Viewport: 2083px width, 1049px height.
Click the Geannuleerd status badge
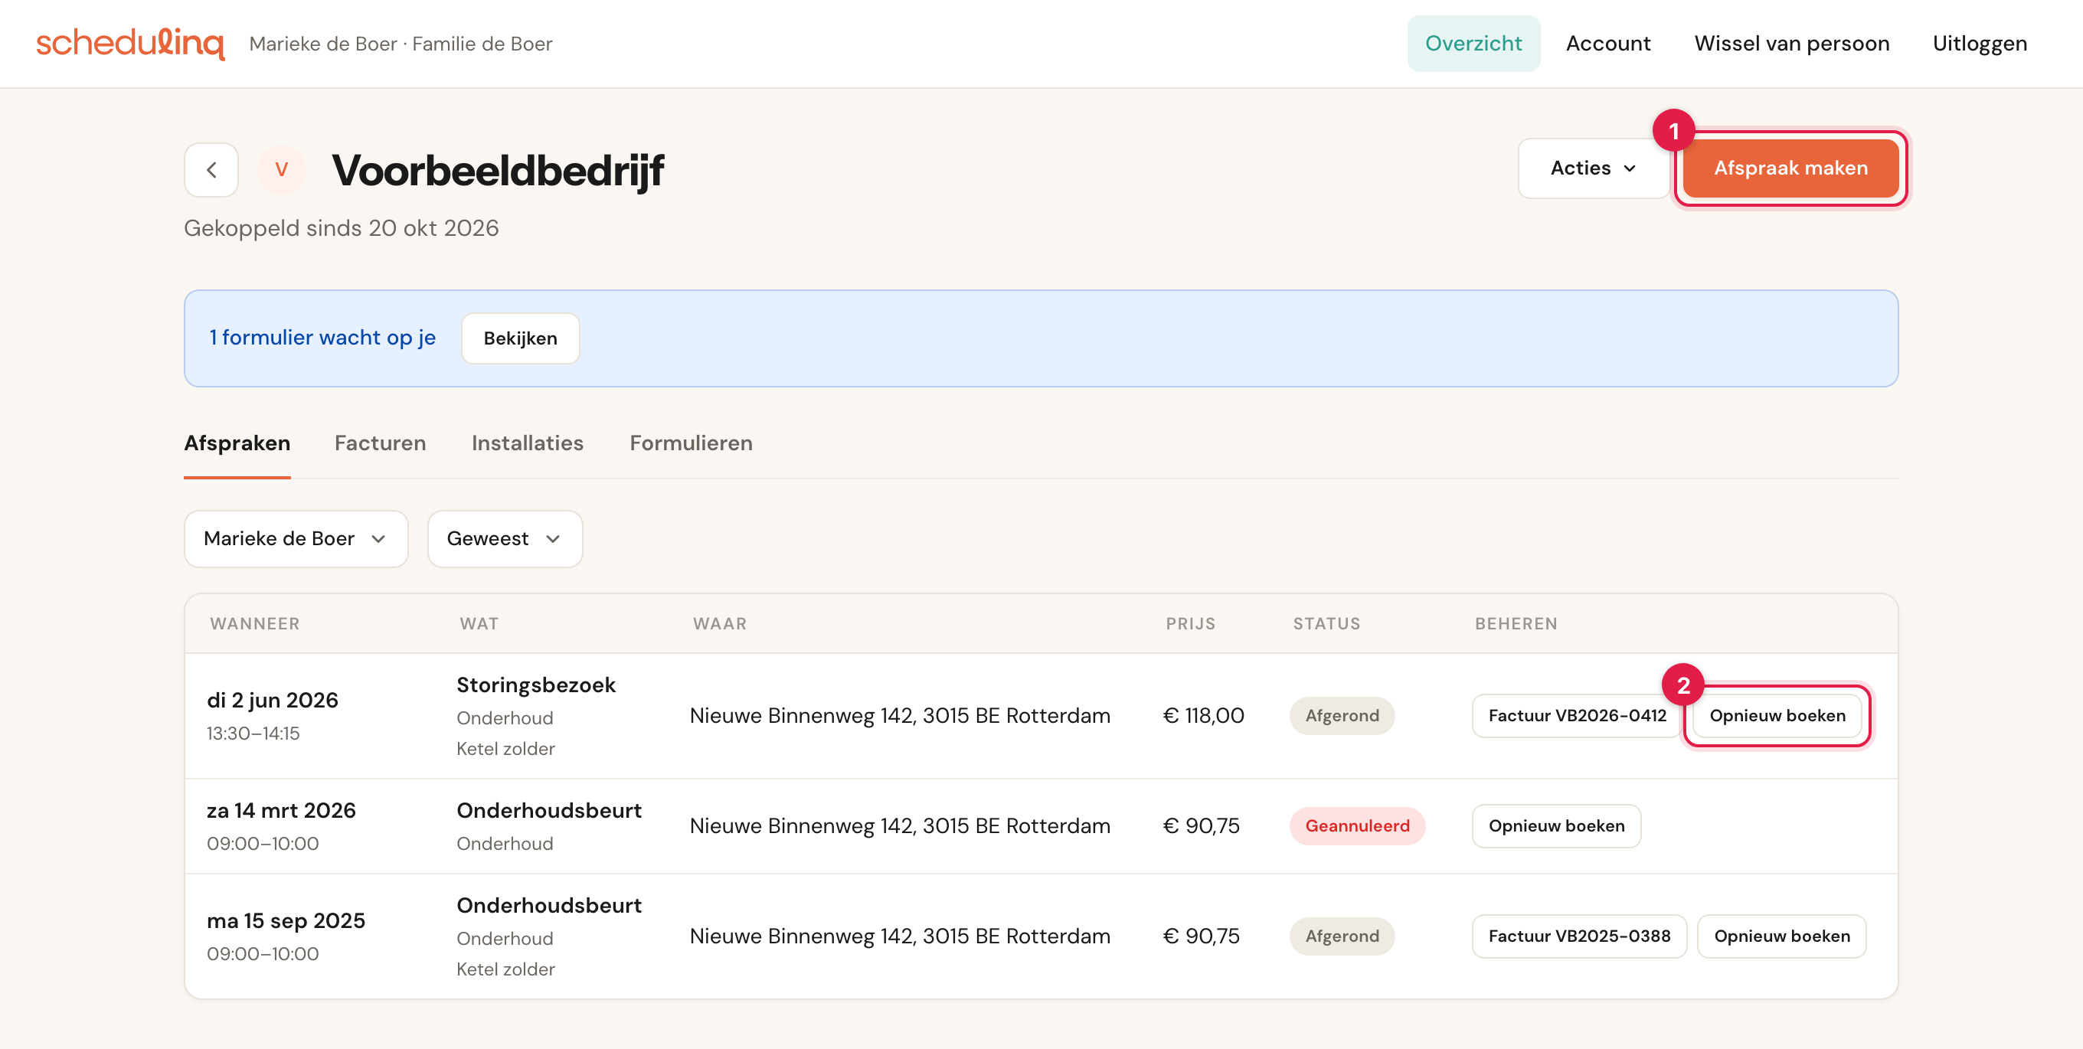point(1357,825)
